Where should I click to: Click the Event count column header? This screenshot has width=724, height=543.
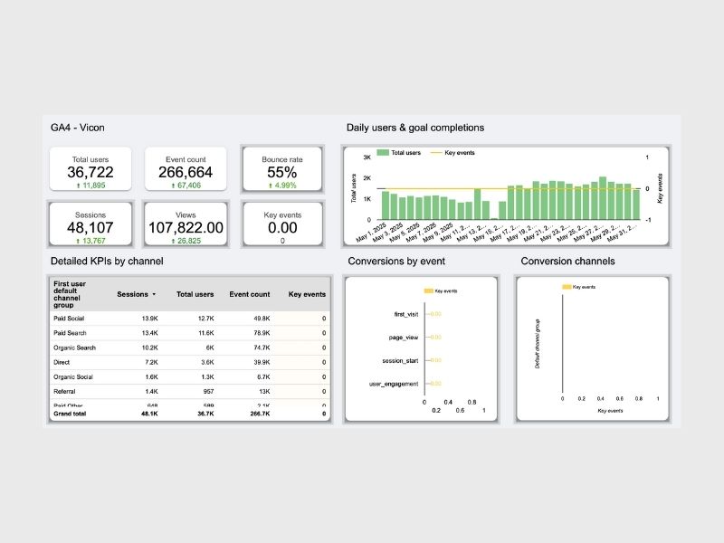point(250,295)
